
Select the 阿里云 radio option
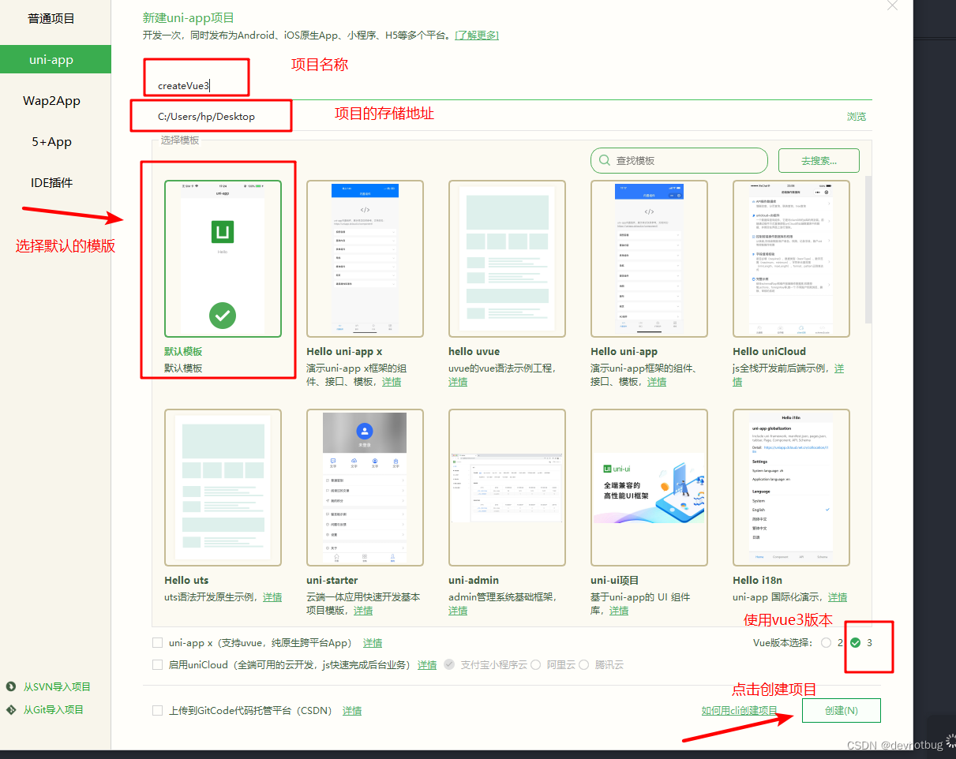535,665
